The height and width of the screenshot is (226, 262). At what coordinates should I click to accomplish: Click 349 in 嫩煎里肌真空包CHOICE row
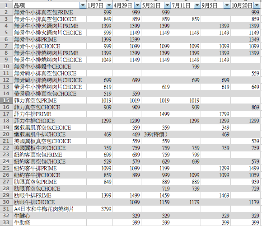point(216,127)
